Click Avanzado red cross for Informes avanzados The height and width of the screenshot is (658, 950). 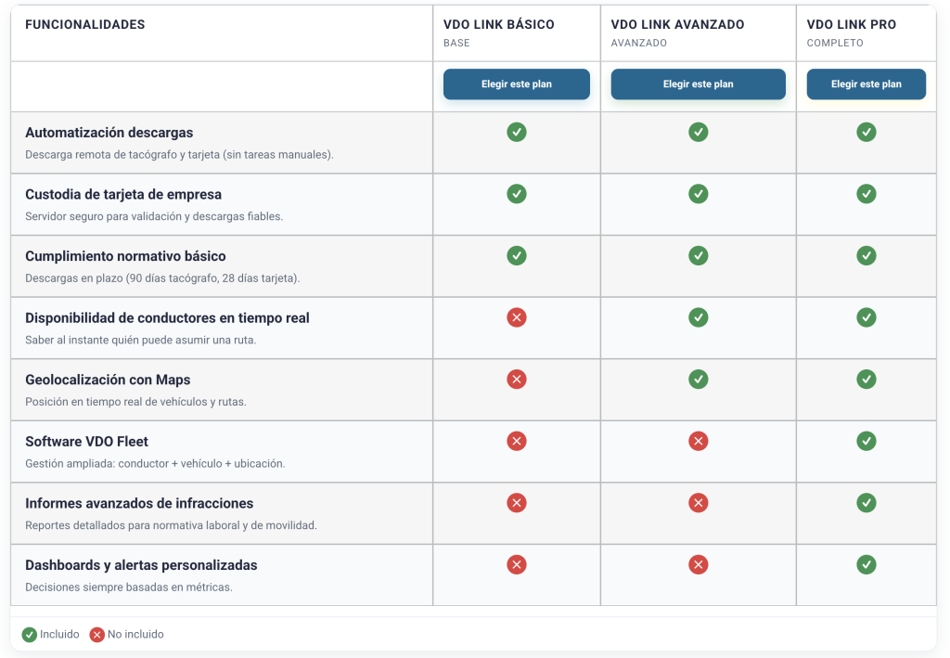698,503
